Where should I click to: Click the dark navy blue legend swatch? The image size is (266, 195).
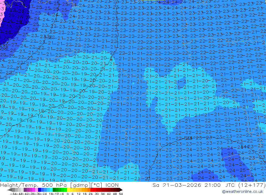39,190
